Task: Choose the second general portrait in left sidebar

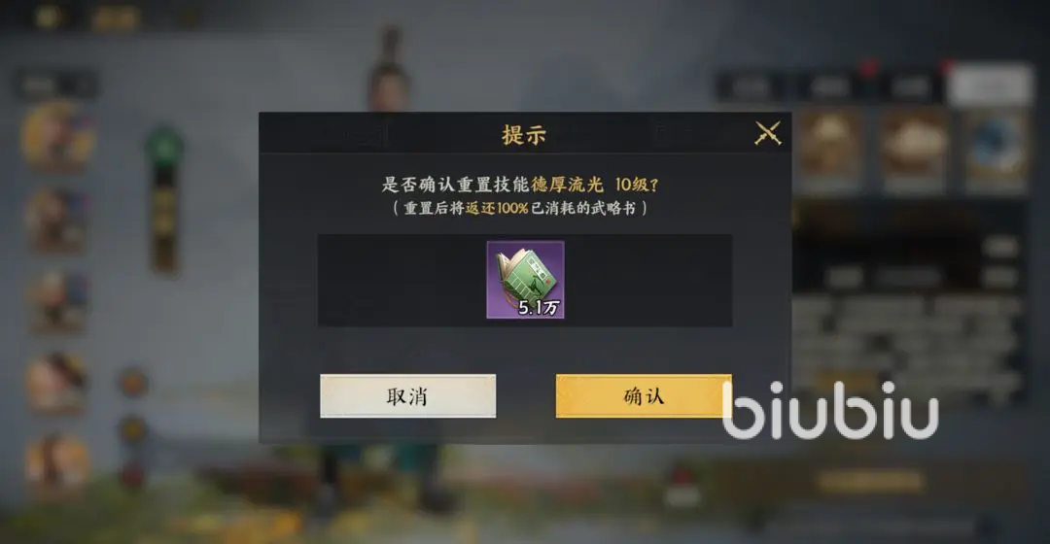Action: [x=57, y=220]
